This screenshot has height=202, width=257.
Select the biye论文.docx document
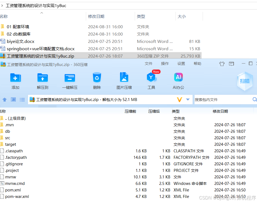21,41
